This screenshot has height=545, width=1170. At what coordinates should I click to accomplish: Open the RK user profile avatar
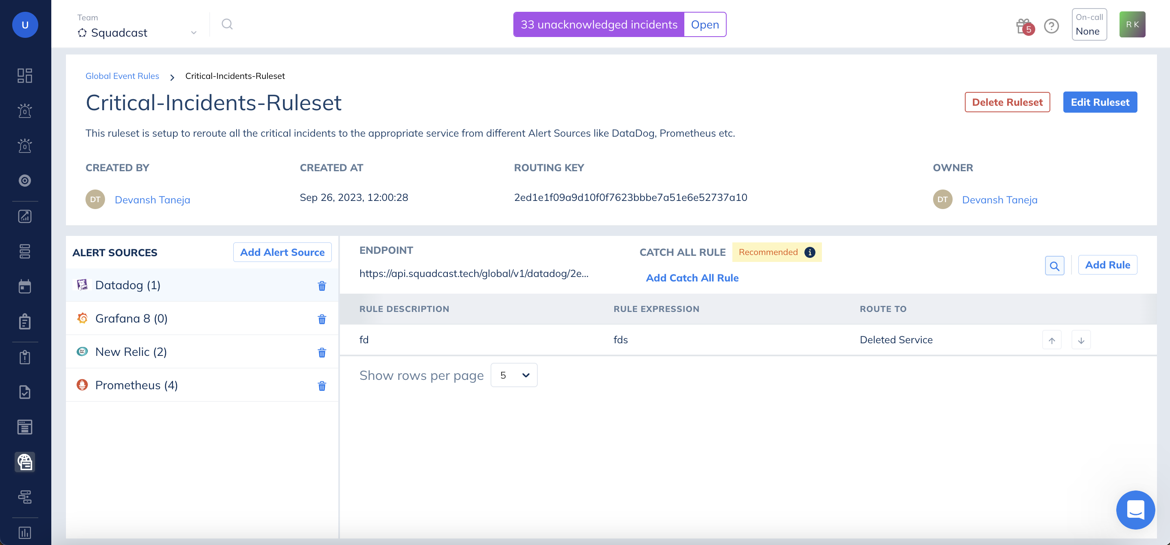click(x=1132, y=24)
